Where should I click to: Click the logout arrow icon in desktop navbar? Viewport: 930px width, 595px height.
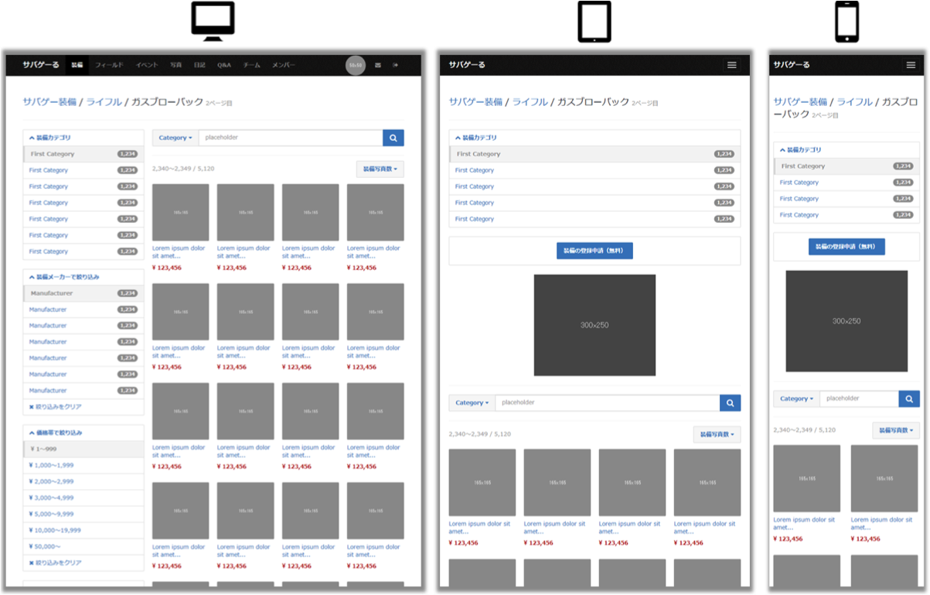pos(396,65)
